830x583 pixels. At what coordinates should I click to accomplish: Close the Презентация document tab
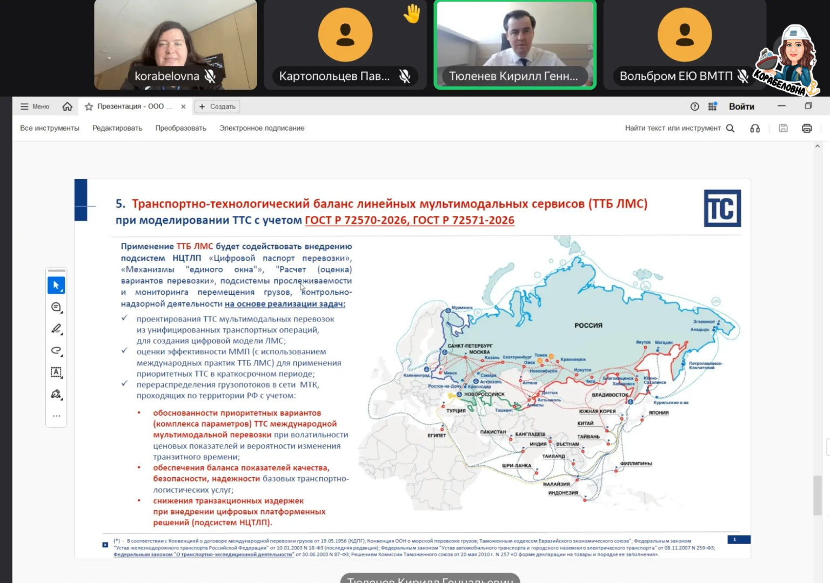tap(183, 106)
